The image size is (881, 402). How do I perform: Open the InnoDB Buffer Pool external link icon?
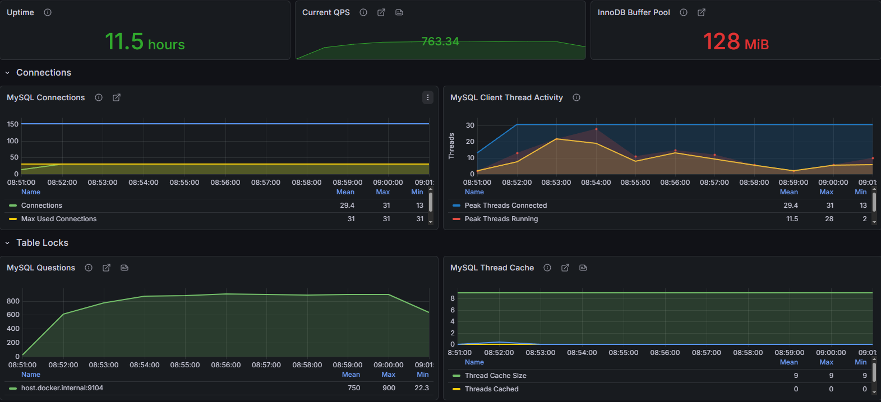click(702, 12)
